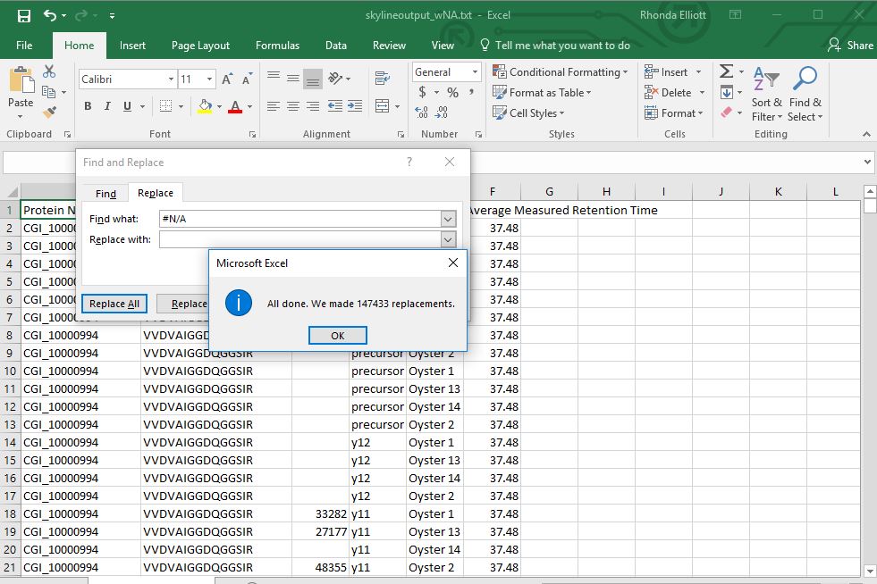Image resolution: width=877 pixels, height=584 pixels.
Task: Click the Copy icon in Clipboard group
Action: pos(49,92)
